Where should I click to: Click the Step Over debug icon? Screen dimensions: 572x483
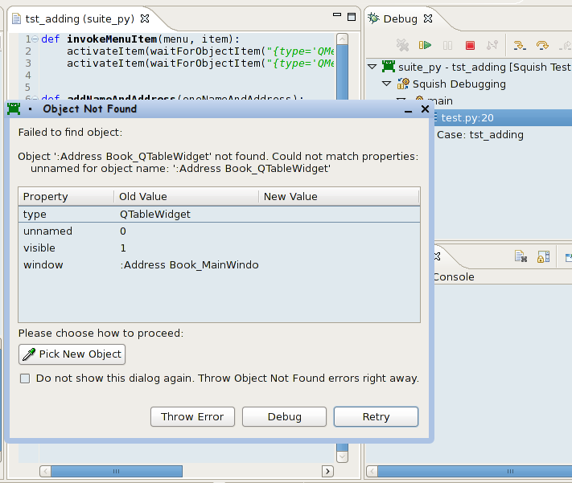tap(542, 46)
